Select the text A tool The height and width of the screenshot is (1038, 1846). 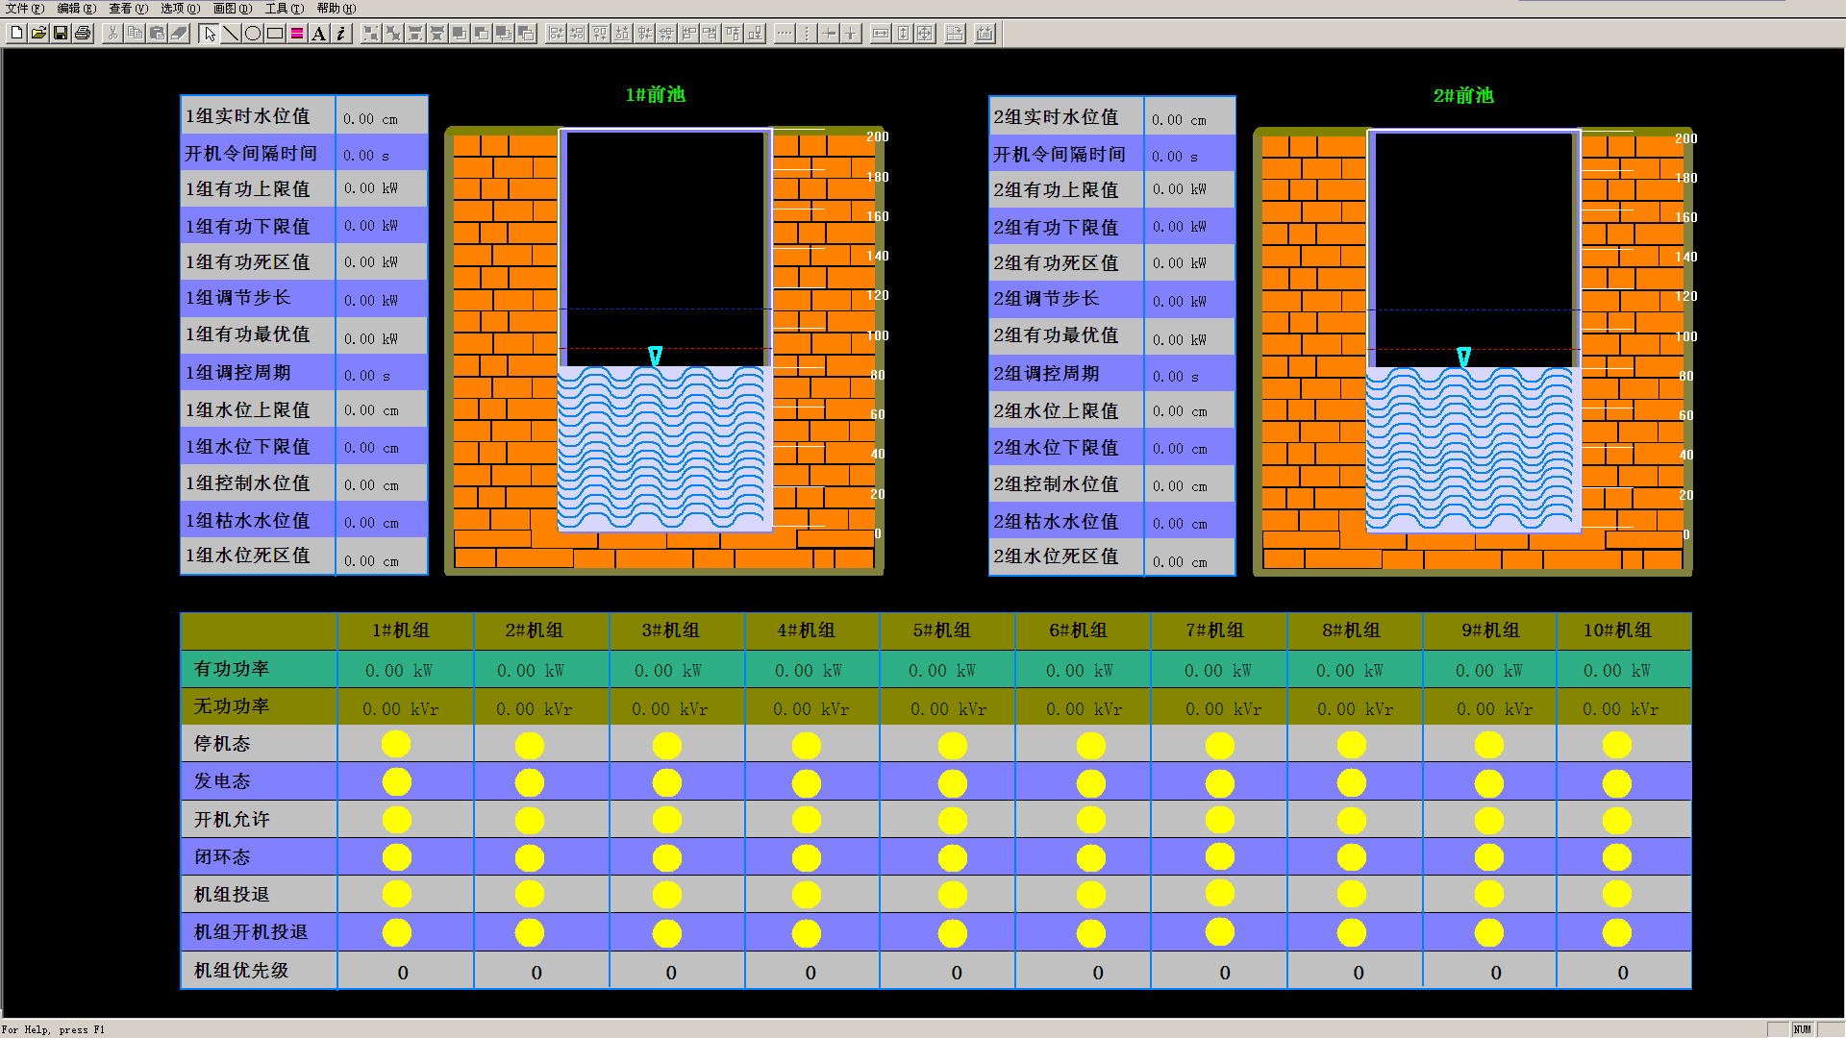coord(319,34)
